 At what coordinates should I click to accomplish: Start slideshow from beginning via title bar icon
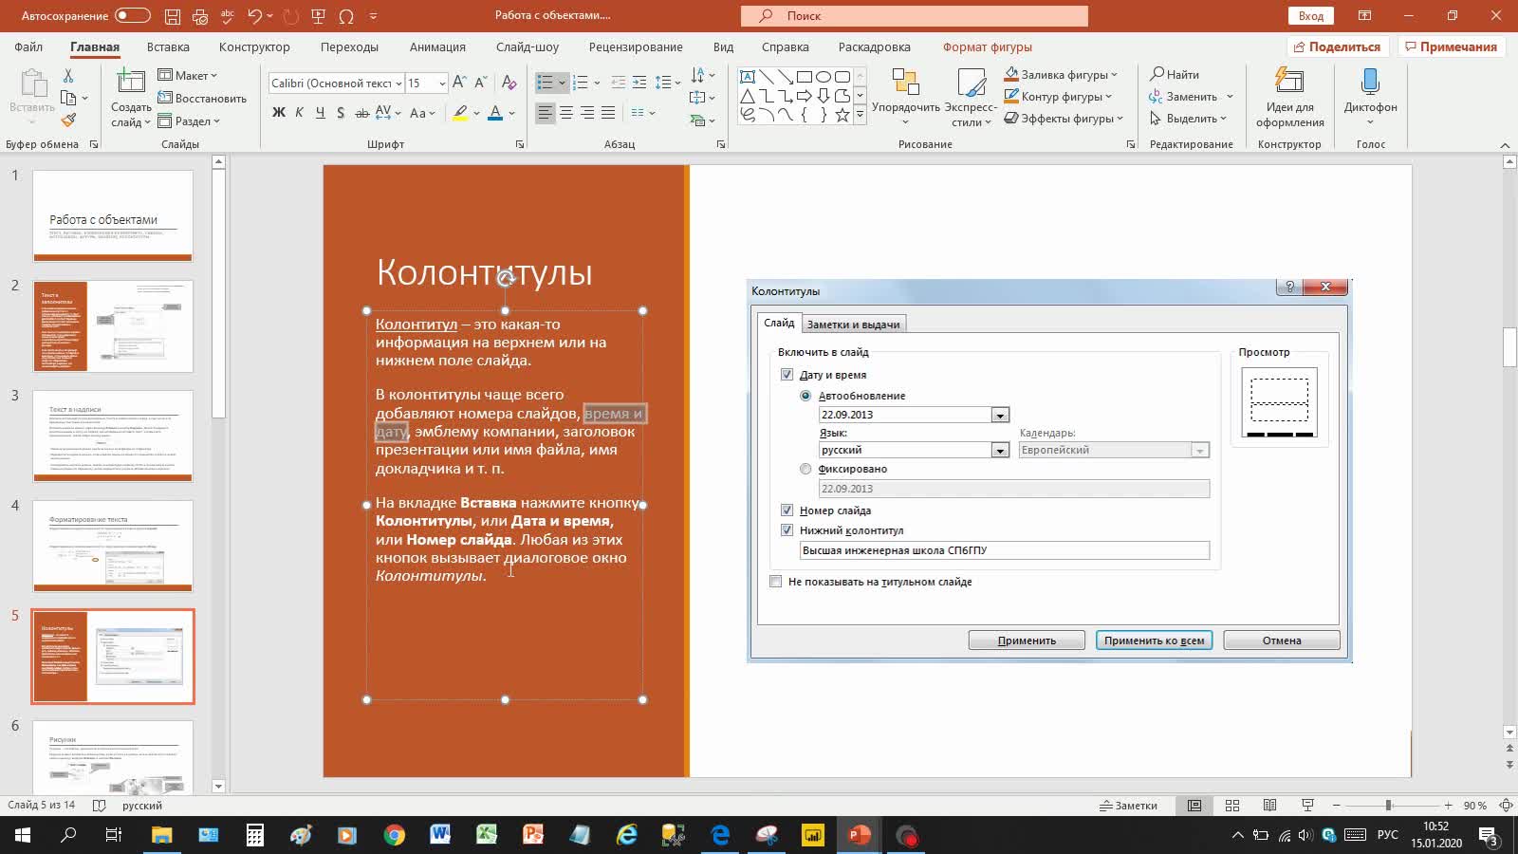point(319,16)
